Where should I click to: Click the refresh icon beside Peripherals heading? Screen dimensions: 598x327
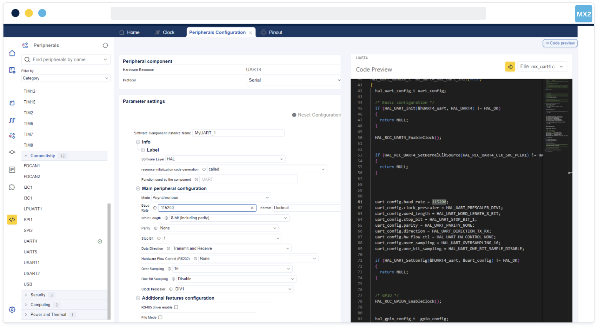[105, 45]
